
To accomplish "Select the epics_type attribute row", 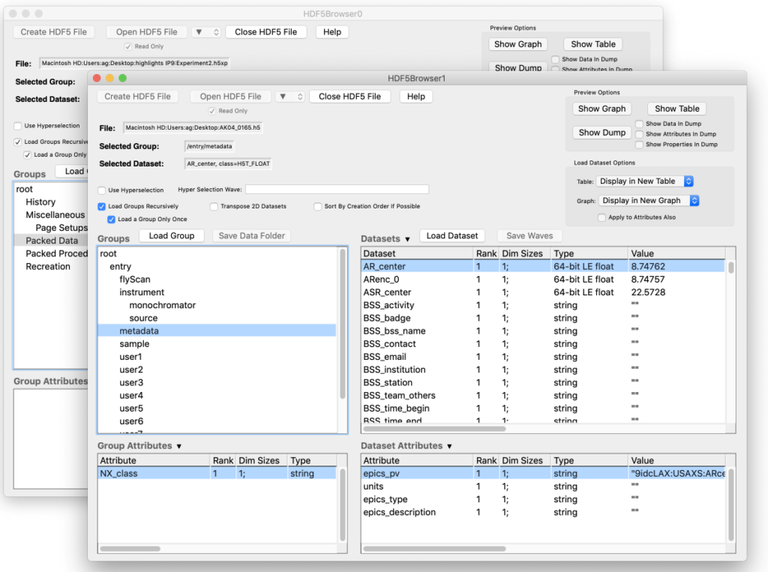I will coord(385,499).
